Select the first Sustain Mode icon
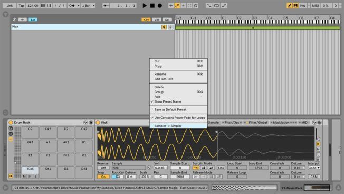This screenshot has width=344, height=194. 196,168
